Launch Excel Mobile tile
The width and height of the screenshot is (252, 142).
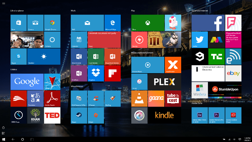click(x=96, y=56)
